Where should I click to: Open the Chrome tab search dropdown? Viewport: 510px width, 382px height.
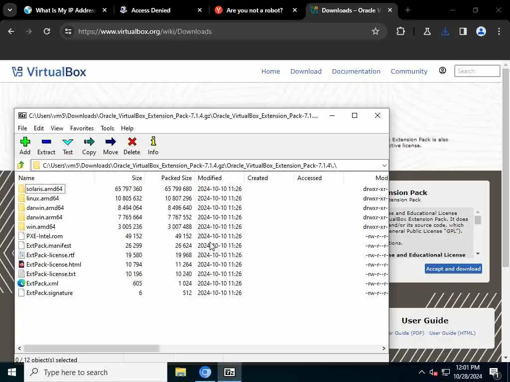tap(10, 10)
